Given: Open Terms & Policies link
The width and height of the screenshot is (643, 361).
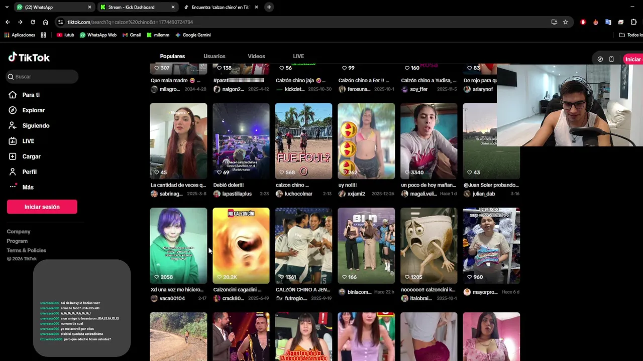Looking at the screenshot, I should pyautogui.click(x=26, y=250).
